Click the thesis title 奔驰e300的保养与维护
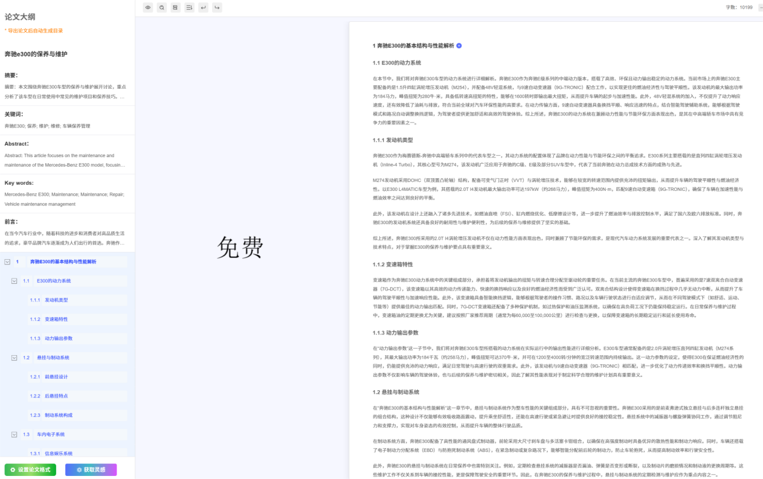The height and width of the screenshot is (479, 763). click(x=36, y=54)
